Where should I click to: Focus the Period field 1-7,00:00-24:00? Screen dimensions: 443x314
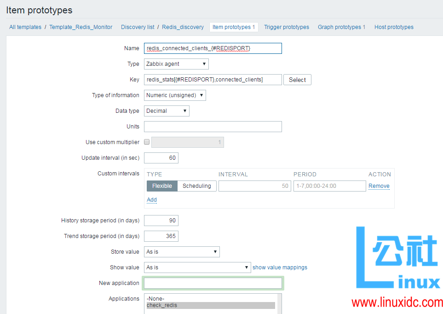(329, 186)
